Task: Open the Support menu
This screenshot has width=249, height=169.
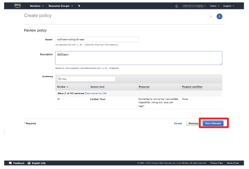Action: click(x=228, y=6)
